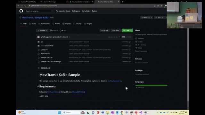Open the Watch dropdown

(146, 18)
